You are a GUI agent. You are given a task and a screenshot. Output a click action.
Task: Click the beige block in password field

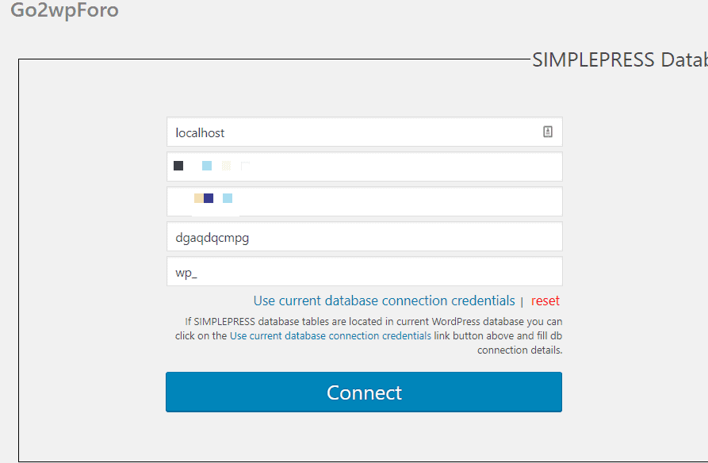point(199,198)
